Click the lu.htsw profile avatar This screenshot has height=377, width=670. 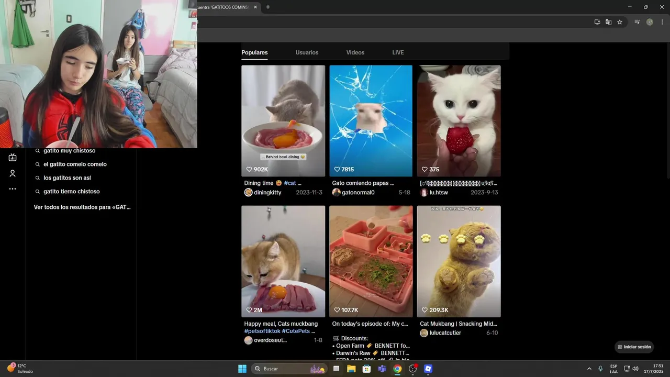coord(424,192)
